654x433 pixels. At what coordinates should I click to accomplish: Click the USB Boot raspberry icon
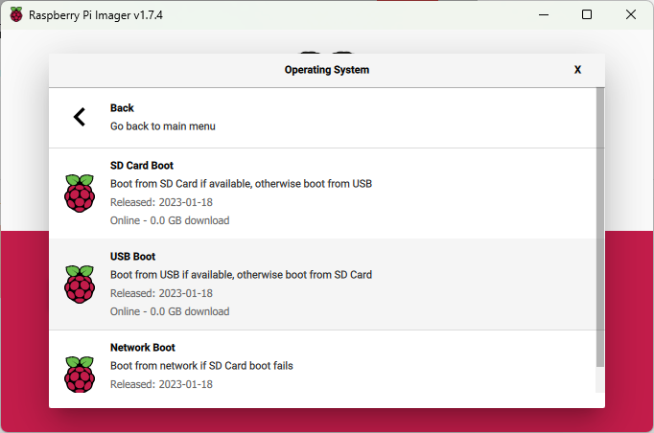coord(80,285)
